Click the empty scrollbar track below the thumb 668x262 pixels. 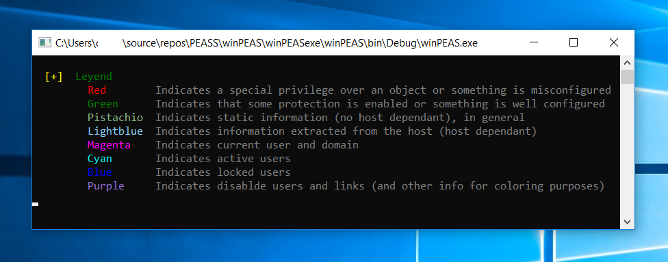[x=627, y=149]
